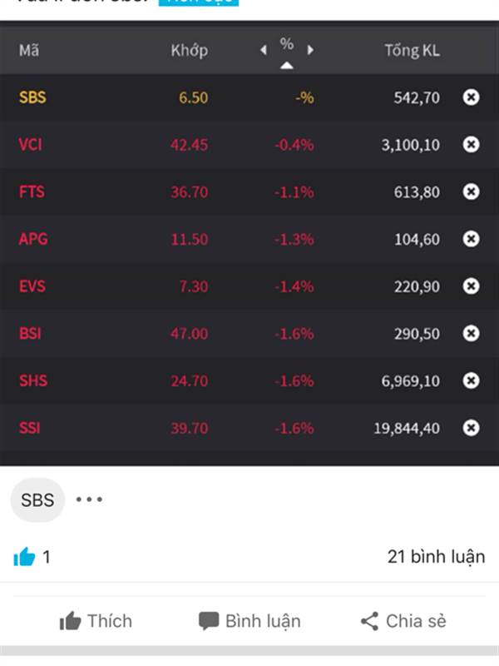The width and height of the screenshot is (499, 666).
Task: Remove APG row with its X icon
Action: [471, 239]
